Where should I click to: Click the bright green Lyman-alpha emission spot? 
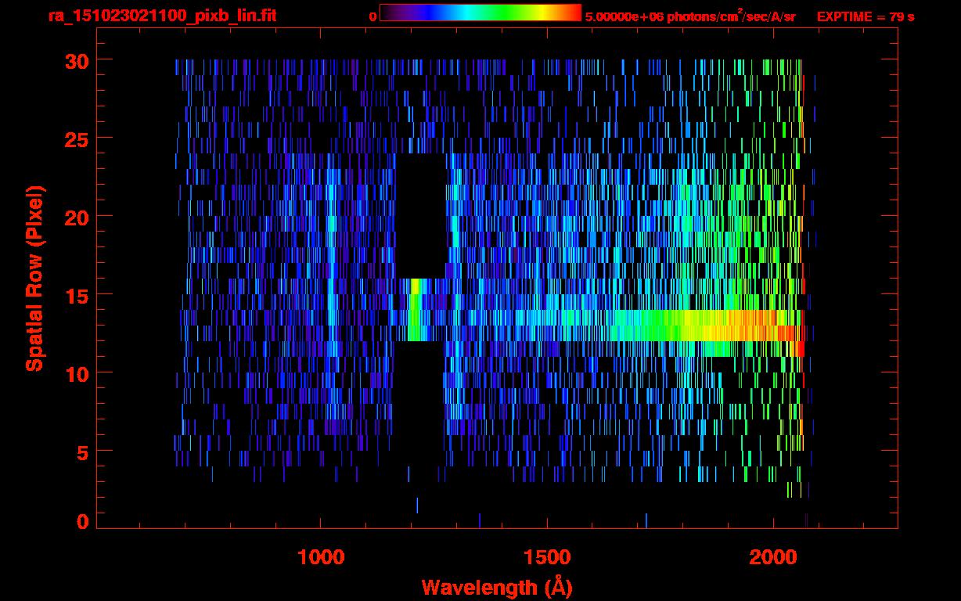click(x=415, y=310)
